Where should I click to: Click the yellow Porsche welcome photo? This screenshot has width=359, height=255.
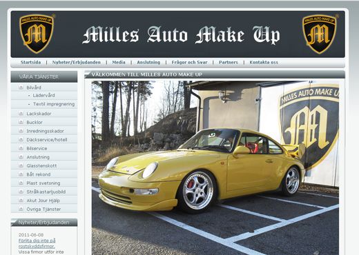(x=215, y=167)
